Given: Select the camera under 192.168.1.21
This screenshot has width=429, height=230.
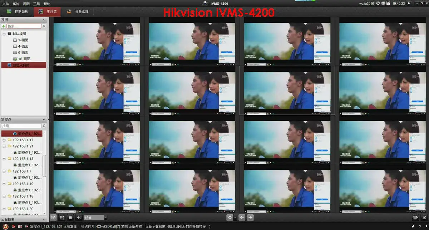Looking at the screenshot, I should 27,152.
